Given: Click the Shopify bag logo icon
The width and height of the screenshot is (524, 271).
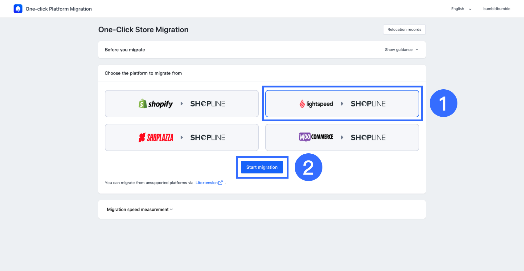Looking at the screenshot, I should point(142,103).
